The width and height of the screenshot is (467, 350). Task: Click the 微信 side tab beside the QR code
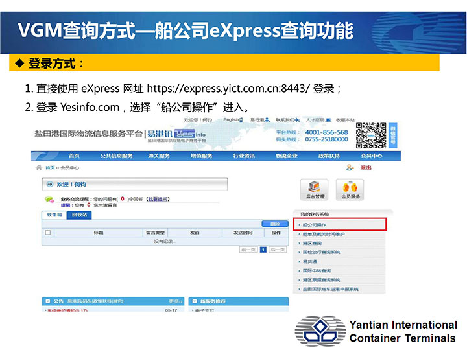click(393, 135)
